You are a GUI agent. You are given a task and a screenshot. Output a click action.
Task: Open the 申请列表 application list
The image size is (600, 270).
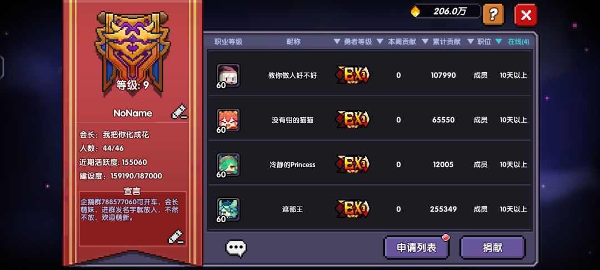pyautogui.click(x=416, y=247)
